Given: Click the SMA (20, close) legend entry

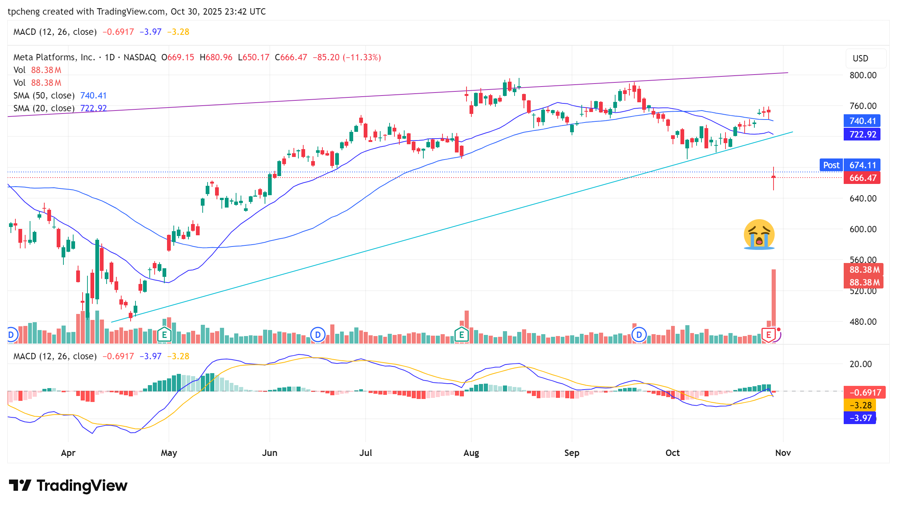Looking at the screenshot, I should (44, 108).
